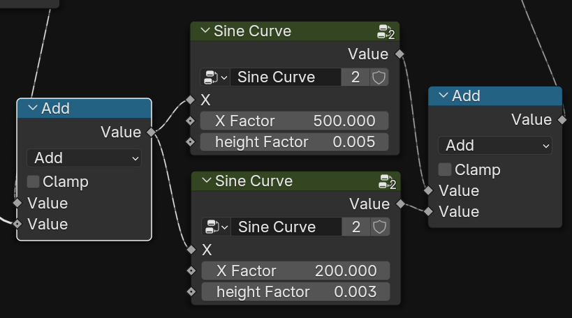Open operation dropdown on right Add node
The image size is (572, 318).
494,146
